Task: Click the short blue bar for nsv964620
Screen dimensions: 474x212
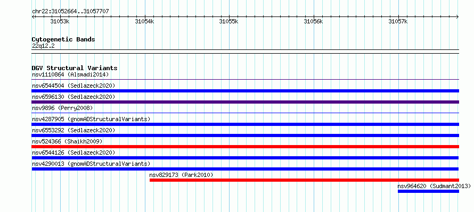Action: point(428,191)
